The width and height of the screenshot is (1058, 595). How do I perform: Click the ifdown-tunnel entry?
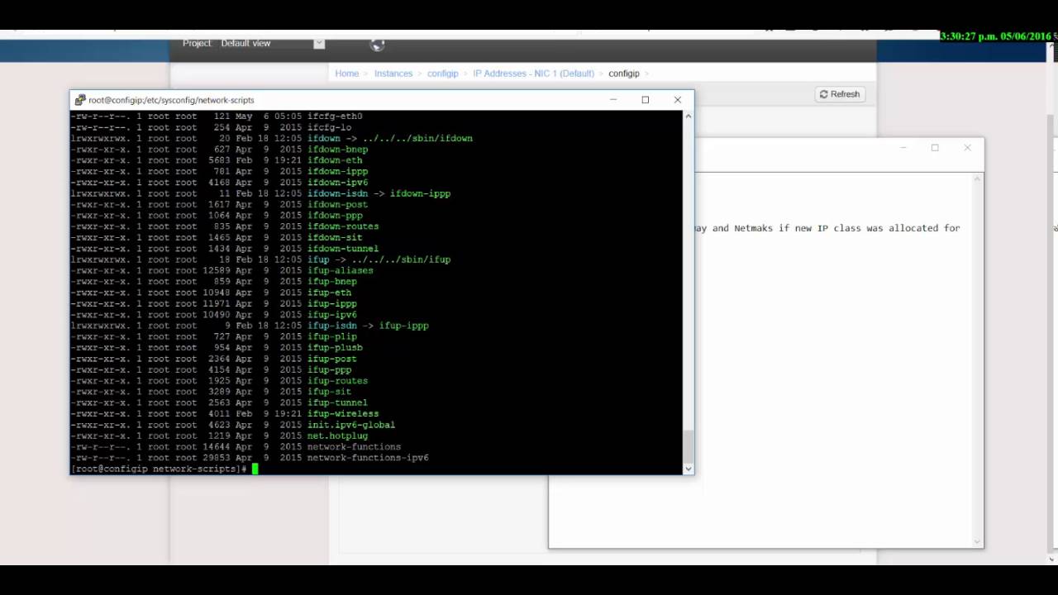[x=343, y=249]
